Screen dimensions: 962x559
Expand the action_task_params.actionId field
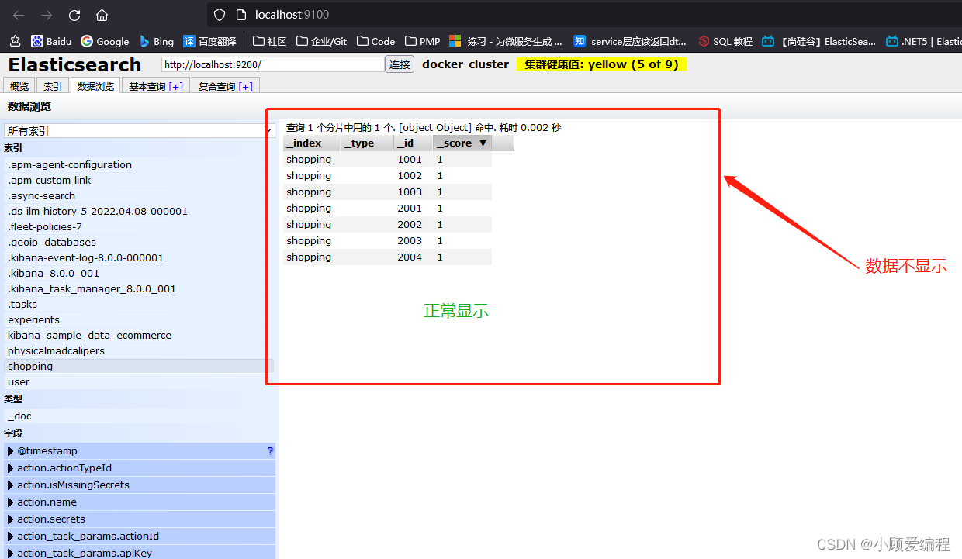(11, 536)
